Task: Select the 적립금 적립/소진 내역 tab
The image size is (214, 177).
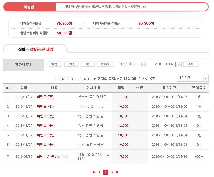Action: pyautogui.click(x=36, y=49)
